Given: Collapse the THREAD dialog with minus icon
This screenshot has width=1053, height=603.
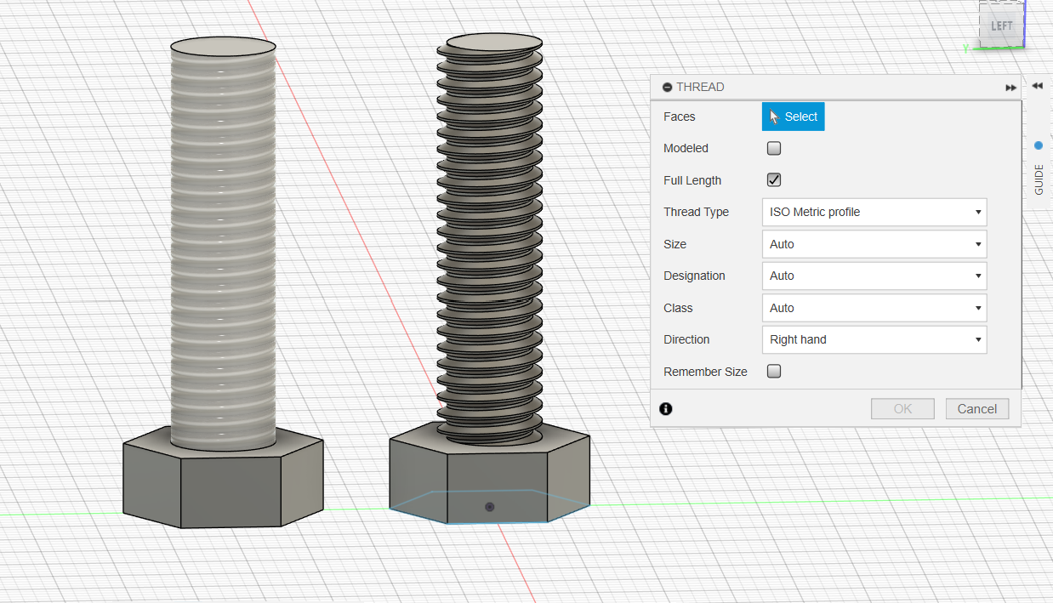Looking at the screenshot, I should tap(668, 88).
